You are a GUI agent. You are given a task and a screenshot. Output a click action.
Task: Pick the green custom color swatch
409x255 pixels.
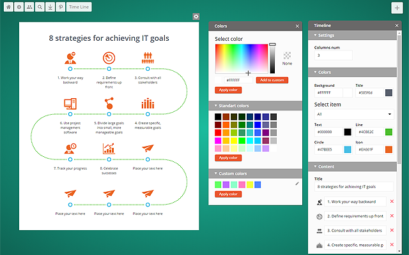tap(218, 185)
